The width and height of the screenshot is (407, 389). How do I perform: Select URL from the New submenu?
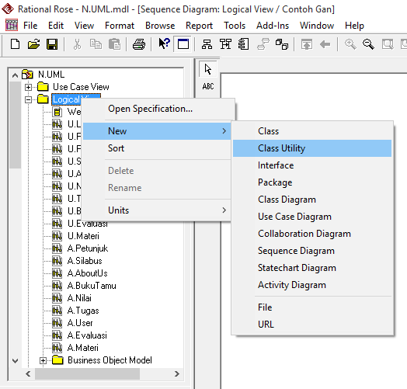tap(312, 325)
